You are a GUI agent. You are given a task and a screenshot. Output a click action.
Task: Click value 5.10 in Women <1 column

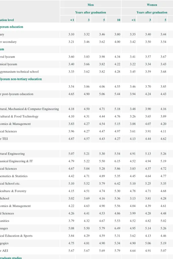point(133,183)
